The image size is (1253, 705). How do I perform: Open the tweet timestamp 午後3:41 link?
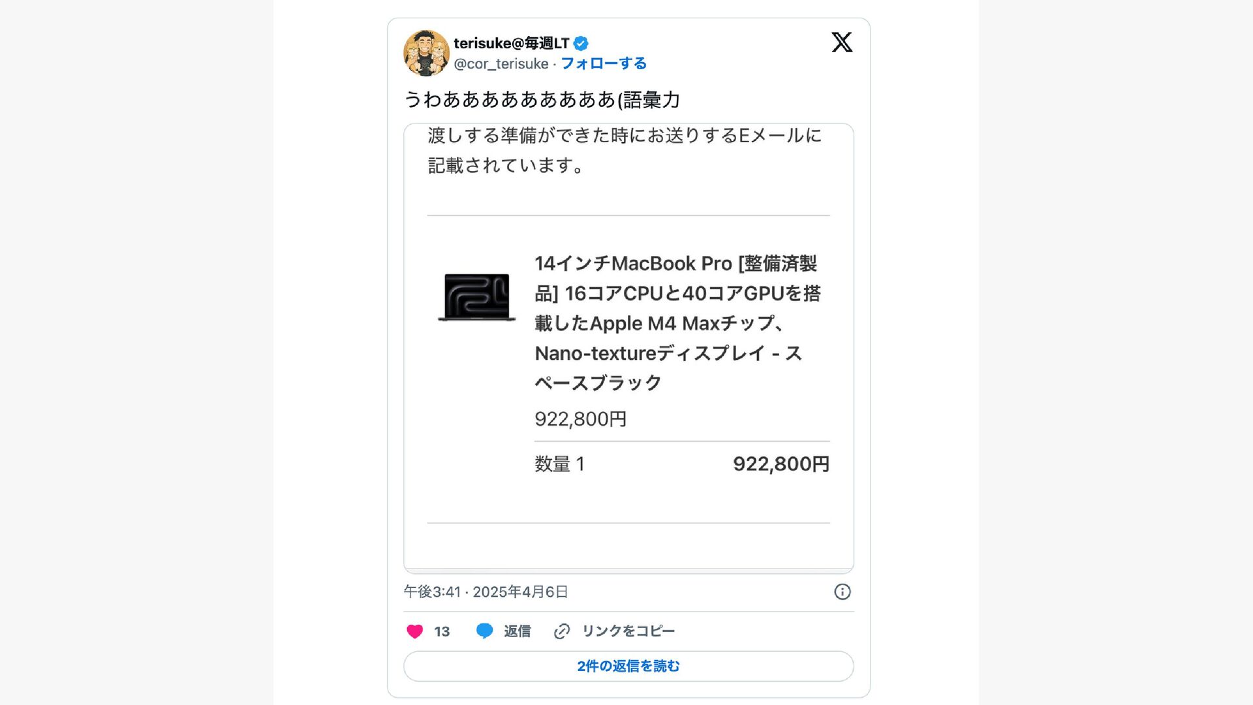[486, 592]
